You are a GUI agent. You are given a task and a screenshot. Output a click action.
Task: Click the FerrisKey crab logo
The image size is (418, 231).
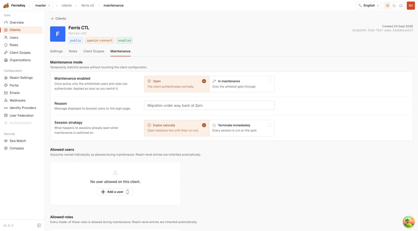[x=6, y=5]
